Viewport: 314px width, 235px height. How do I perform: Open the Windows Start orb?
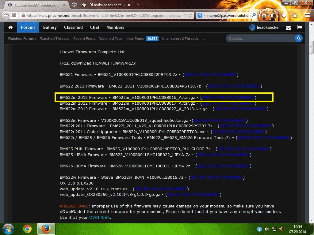pos(8,229)
